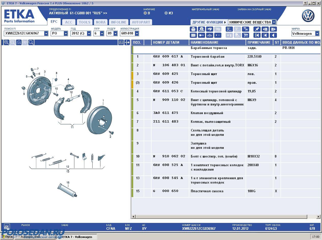Click the pushpin icon

tap(257, 29)
